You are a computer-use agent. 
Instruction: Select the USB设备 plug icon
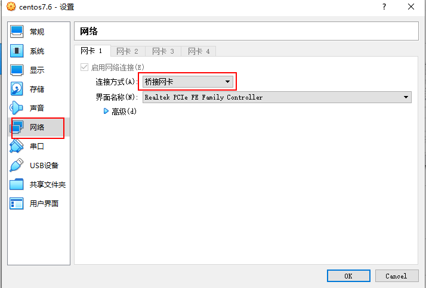(x=17, y=165)
